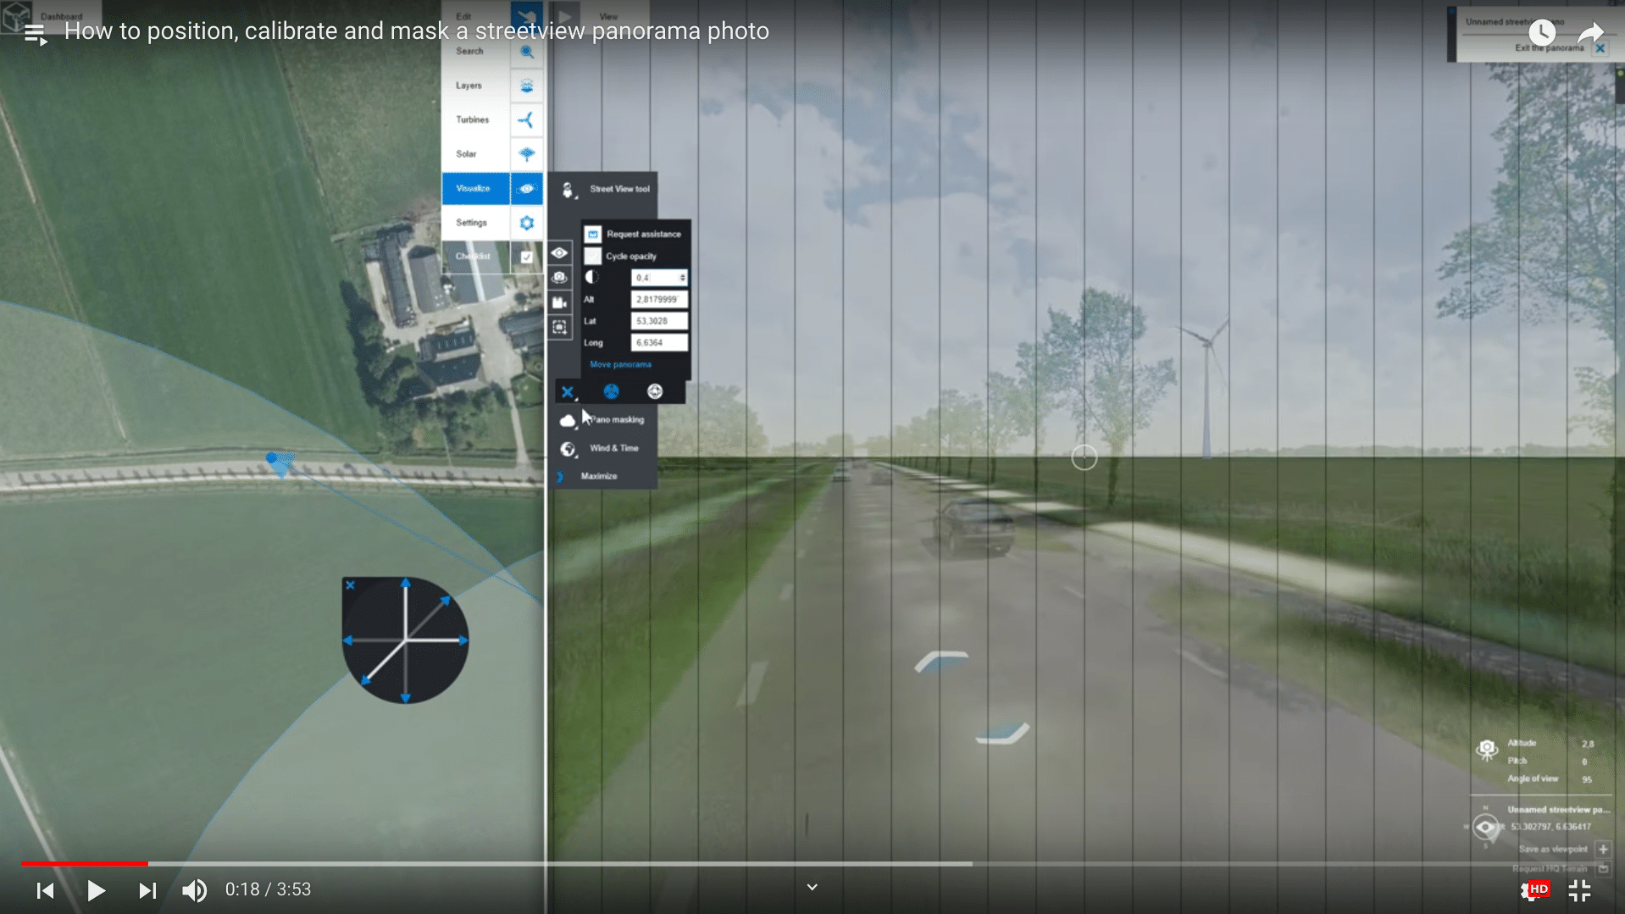
Task: Click the Pano masking cloud icon
Action: [568, 420]
